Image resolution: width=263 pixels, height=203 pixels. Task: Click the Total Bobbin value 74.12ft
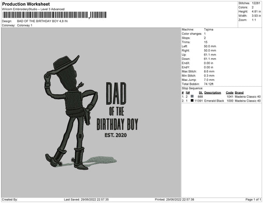coord(209,84)
